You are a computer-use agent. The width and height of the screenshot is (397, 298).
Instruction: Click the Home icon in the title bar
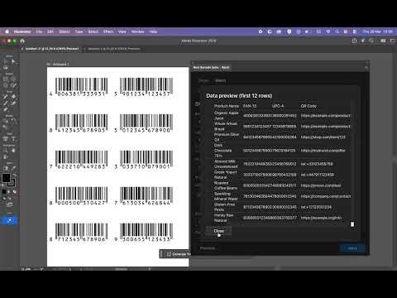point(22,41)
